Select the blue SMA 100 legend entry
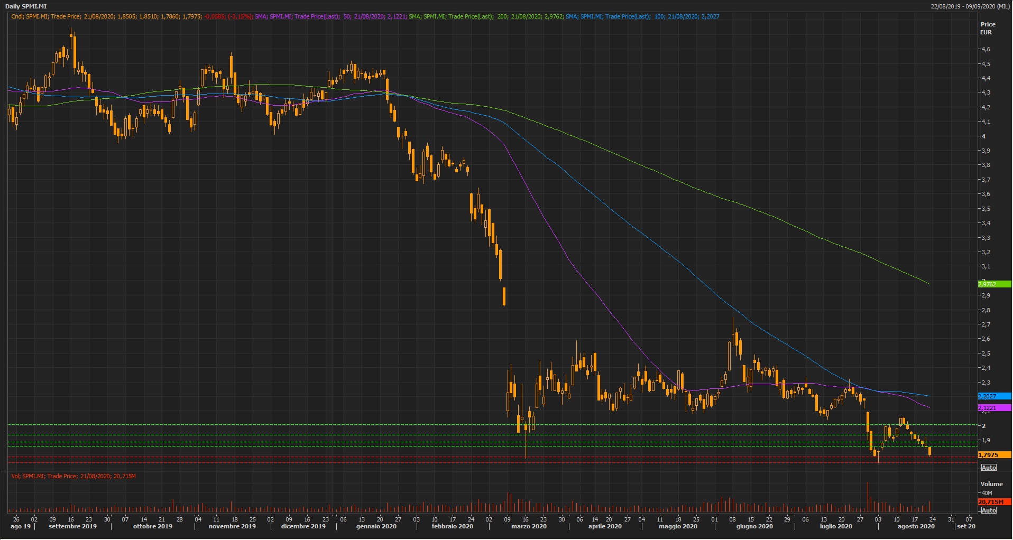The image size is (1013, 540). 642,16
